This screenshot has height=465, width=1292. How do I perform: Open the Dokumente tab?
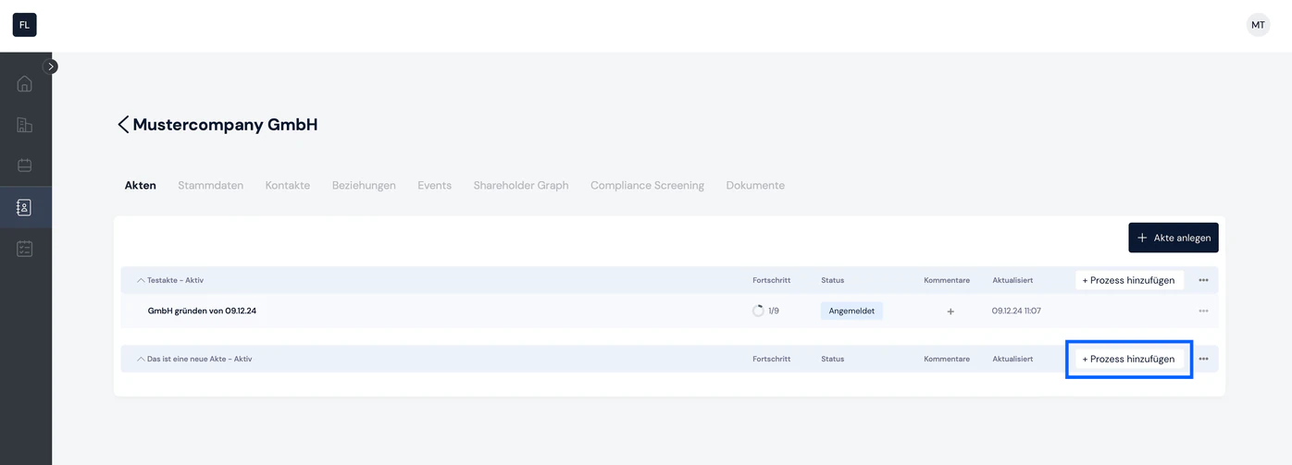755,185
